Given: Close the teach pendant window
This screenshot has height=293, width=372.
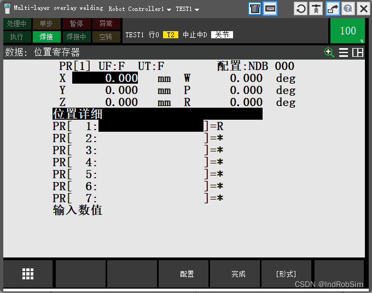Looking at the screenshot, I should (x=363, y=9).
